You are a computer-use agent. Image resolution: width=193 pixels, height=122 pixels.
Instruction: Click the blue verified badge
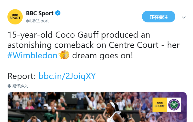58,13
